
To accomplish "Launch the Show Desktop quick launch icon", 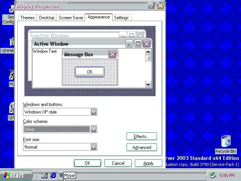I will tap(44, 175).
